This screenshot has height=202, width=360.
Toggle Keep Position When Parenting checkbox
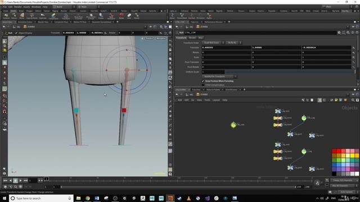coord(203,81)
